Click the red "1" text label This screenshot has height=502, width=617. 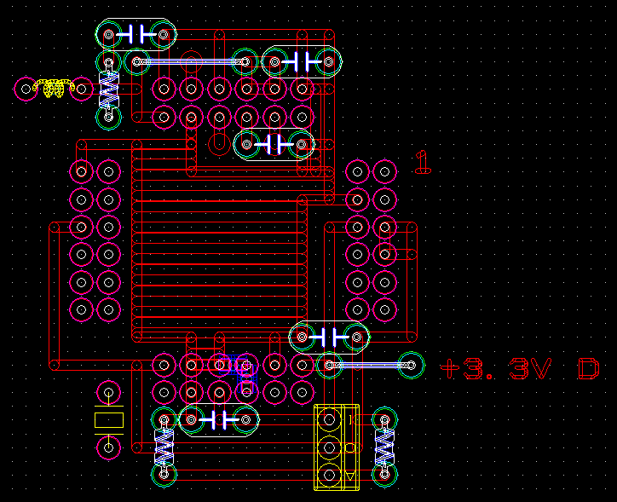(423, 162)
